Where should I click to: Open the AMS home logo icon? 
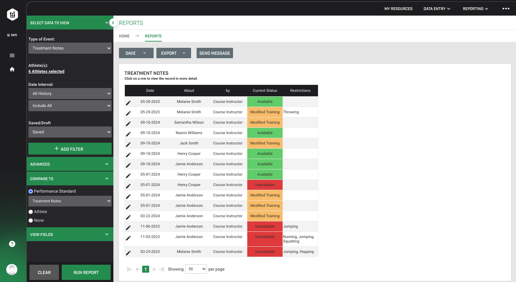point(12,15)
